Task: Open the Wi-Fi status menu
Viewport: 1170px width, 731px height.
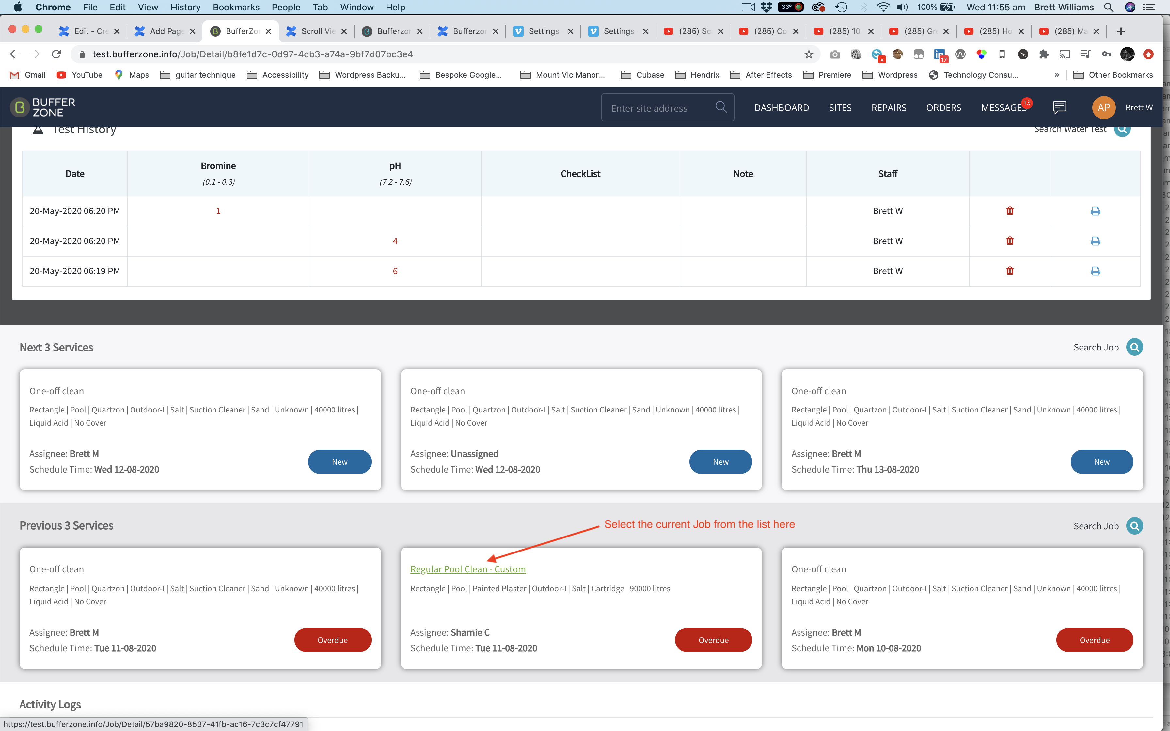Action: coord(883,7)
